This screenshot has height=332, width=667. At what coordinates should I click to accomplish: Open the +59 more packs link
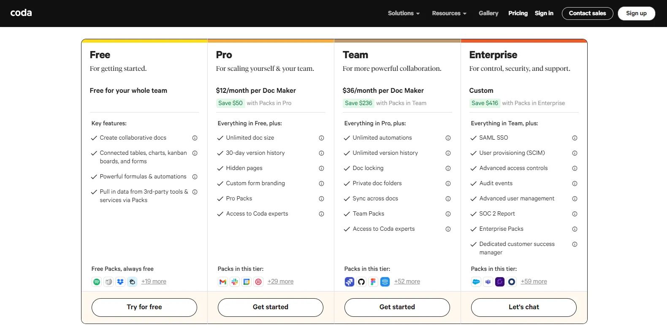click(534, 282)
